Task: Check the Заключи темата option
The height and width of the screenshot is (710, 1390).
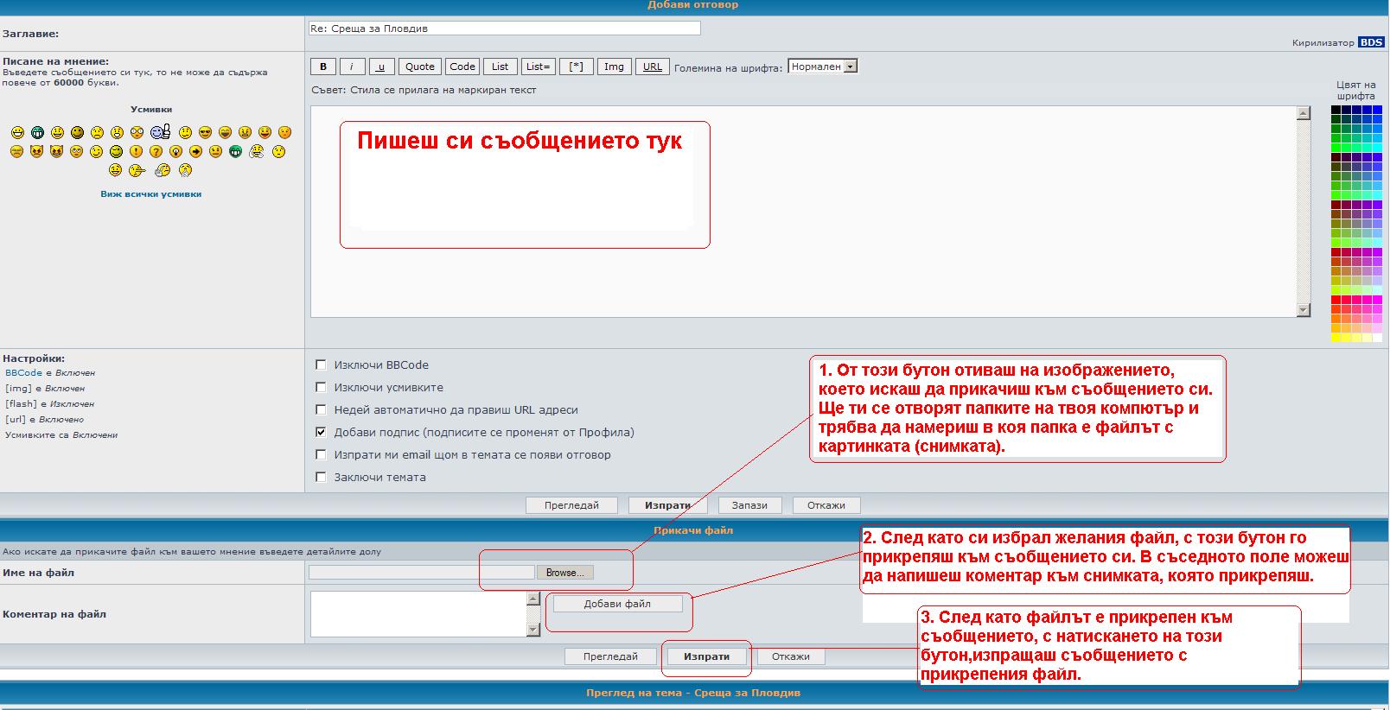Action: (321, 478)
